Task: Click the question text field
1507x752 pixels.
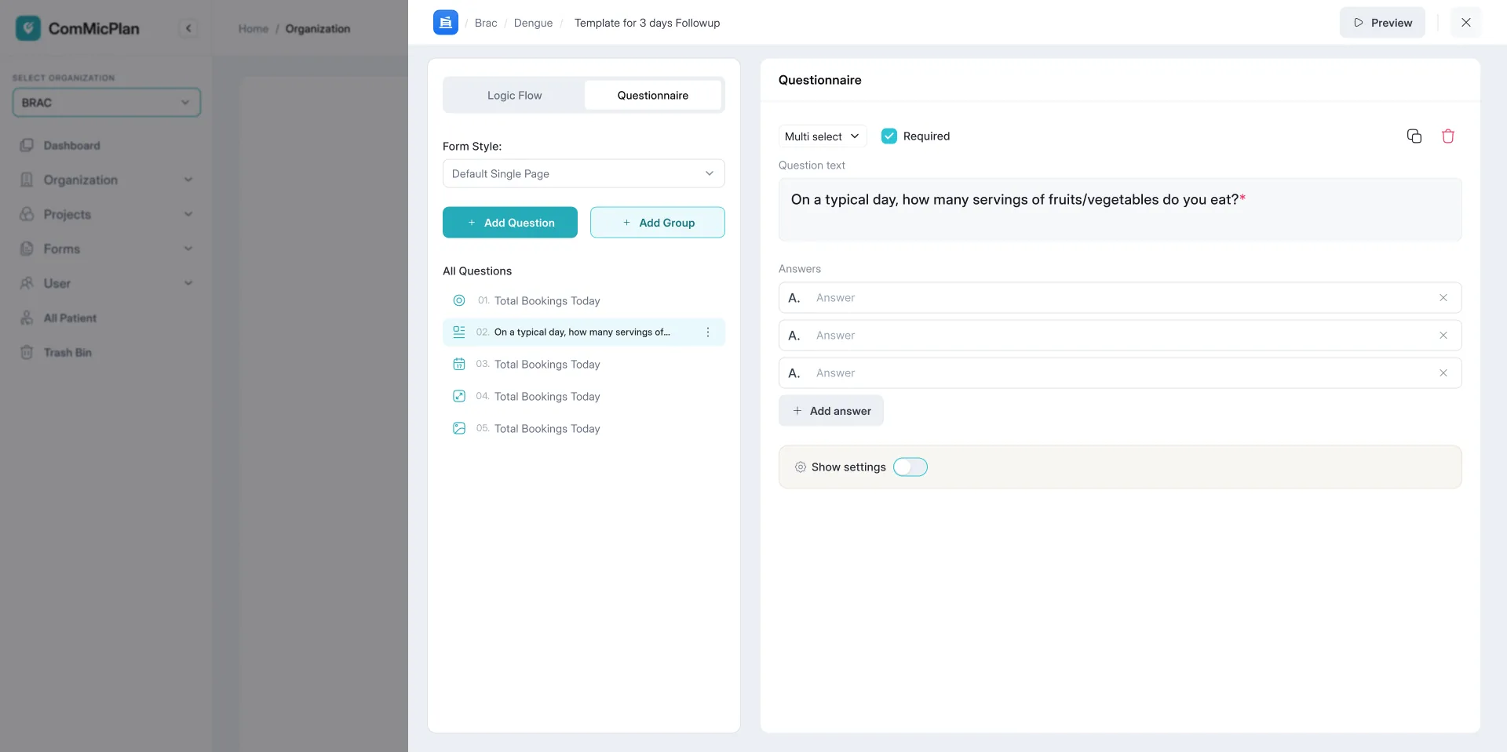Action: (1120, 209)
